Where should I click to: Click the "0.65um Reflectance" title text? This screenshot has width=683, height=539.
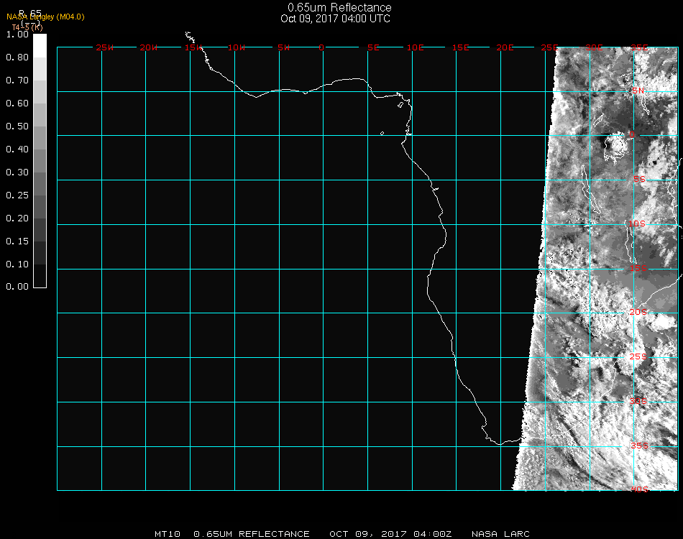[x=339, y=8]
